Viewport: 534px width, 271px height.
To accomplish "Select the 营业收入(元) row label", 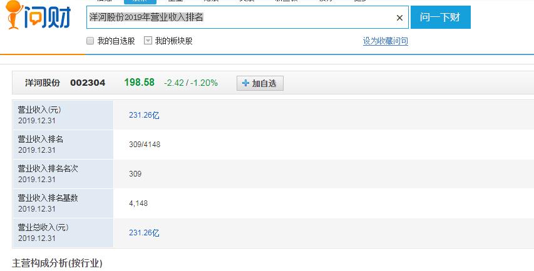I will coord(39,110).
